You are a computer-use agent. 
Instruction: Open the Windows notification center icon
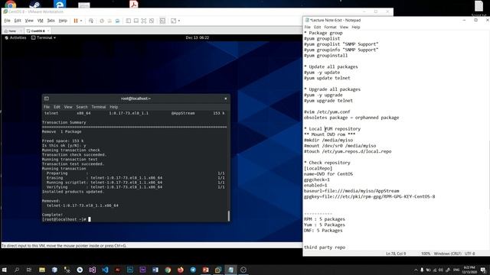[x=483, y=270]
